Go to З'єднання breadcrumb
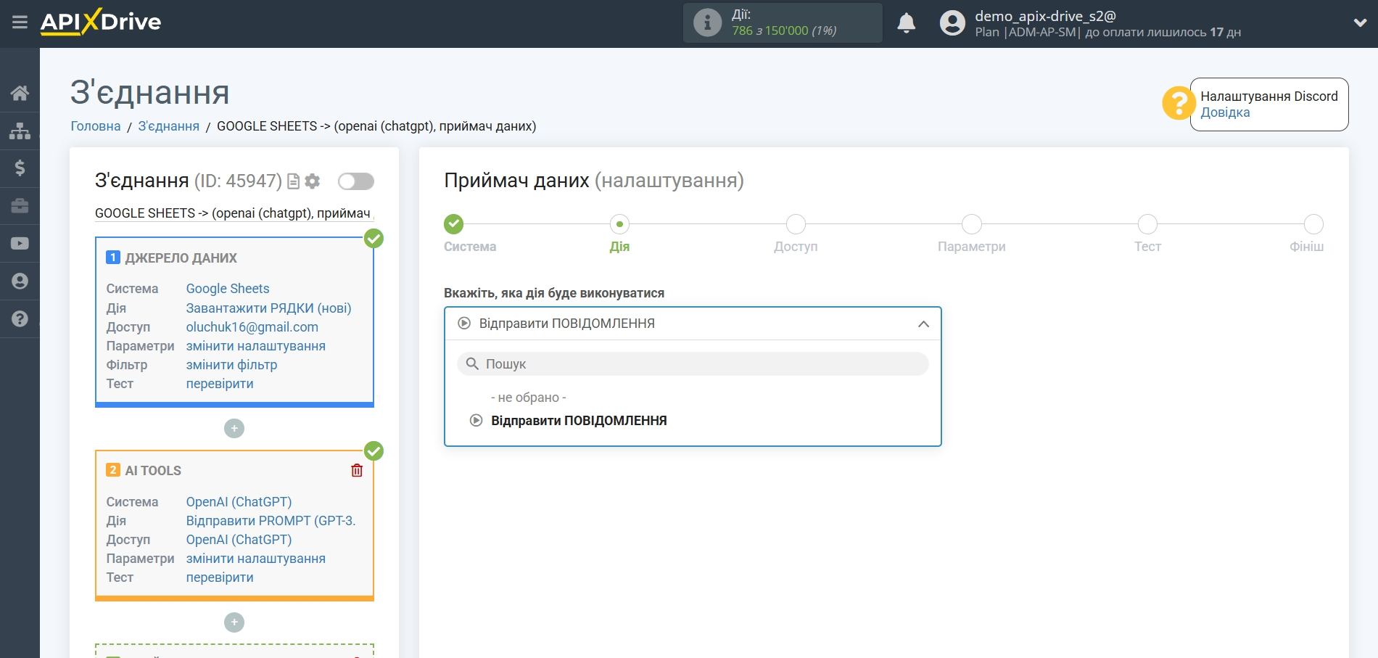The width and height of the screenshot is (1378, 658). [x=169, y=126]
